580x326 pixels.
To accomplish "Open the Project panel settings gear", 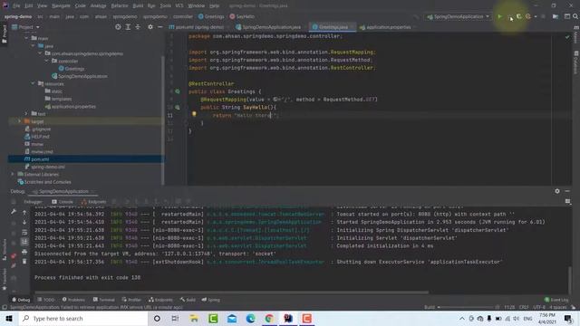I will (150, 27).
